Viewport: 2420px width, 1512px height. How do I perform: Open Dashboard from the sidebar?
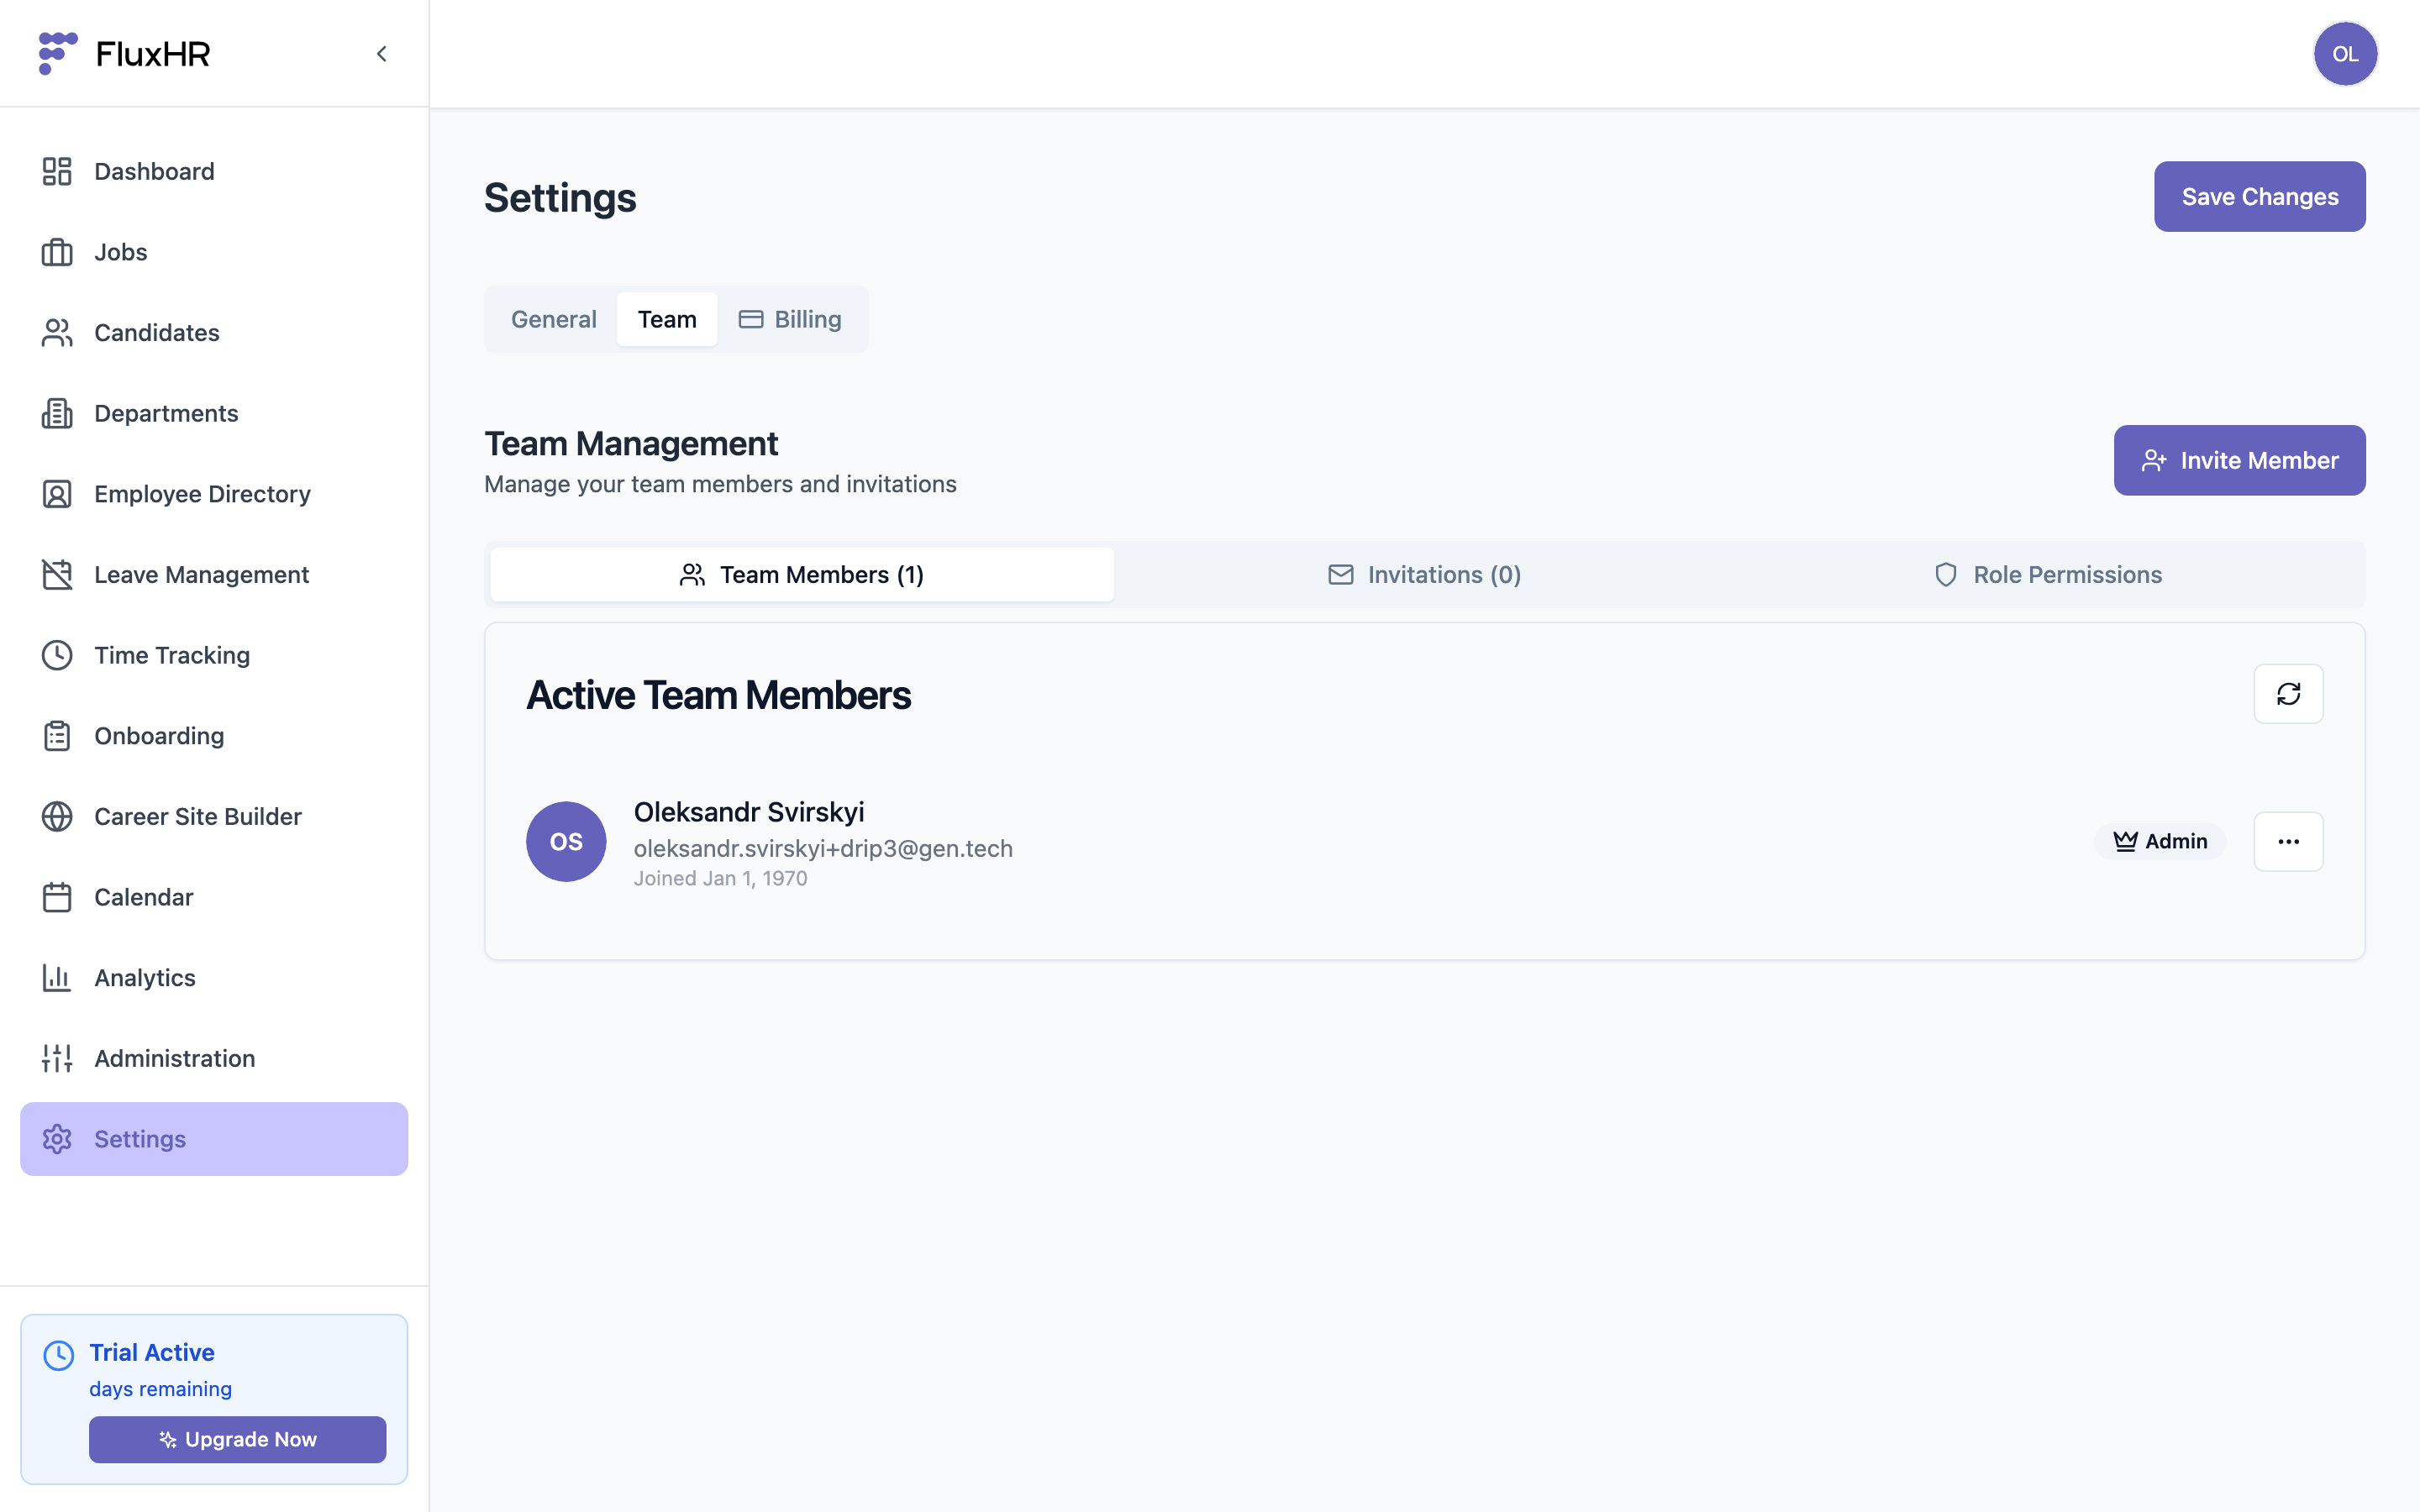214,171
